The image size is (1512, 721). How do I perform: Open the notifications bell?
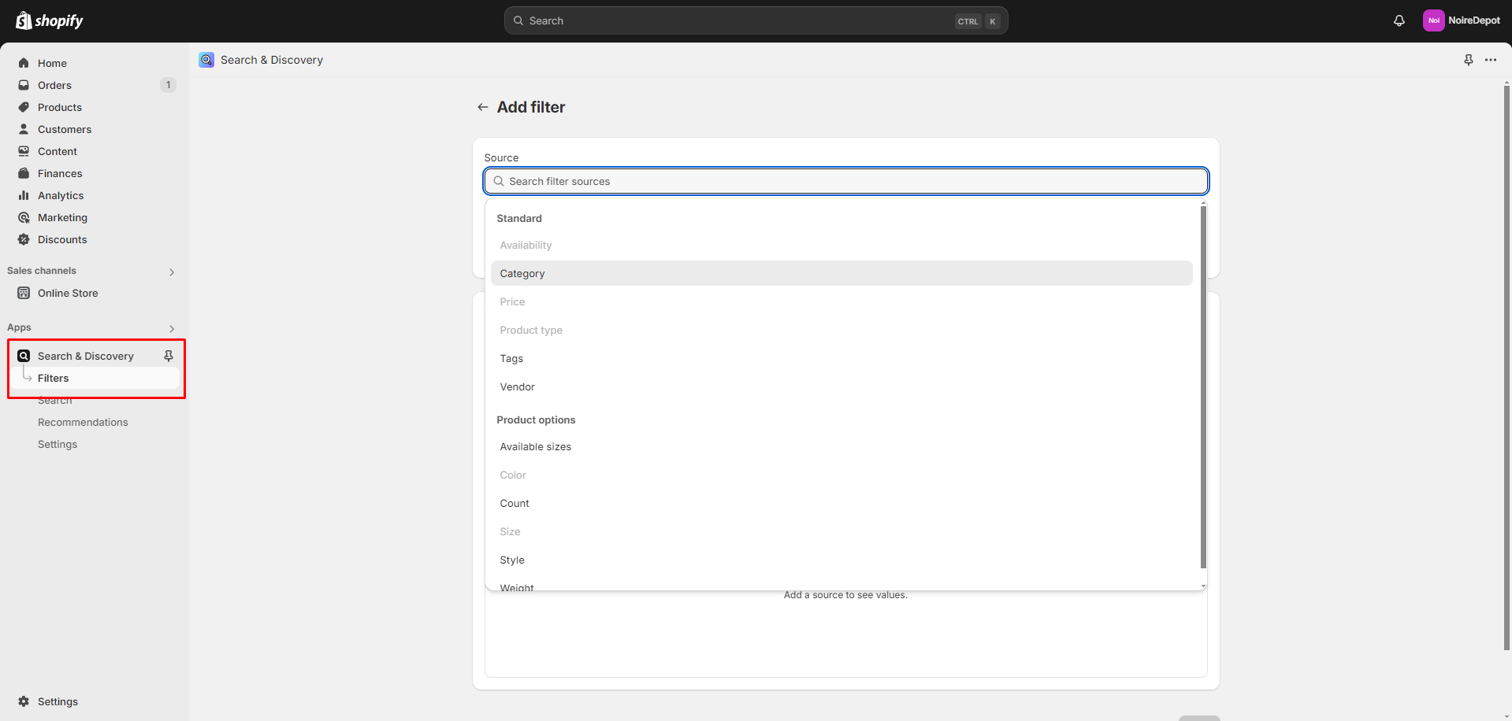click(x=1399, y=20)
